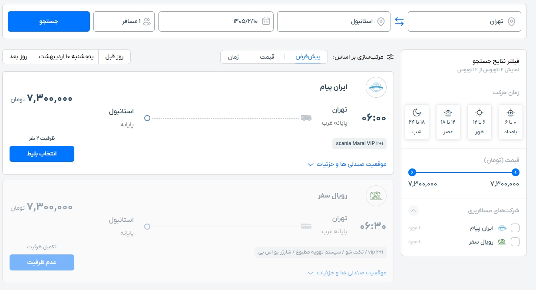Click ظرفیت ۲ نفر capacity text
The image size is (536, 290).
[42, 138]
